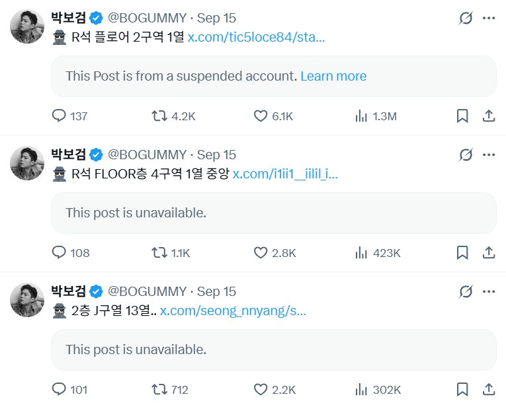Share the first post via upload icon
This screenshot has width=506, height=403.
(489, 116)
